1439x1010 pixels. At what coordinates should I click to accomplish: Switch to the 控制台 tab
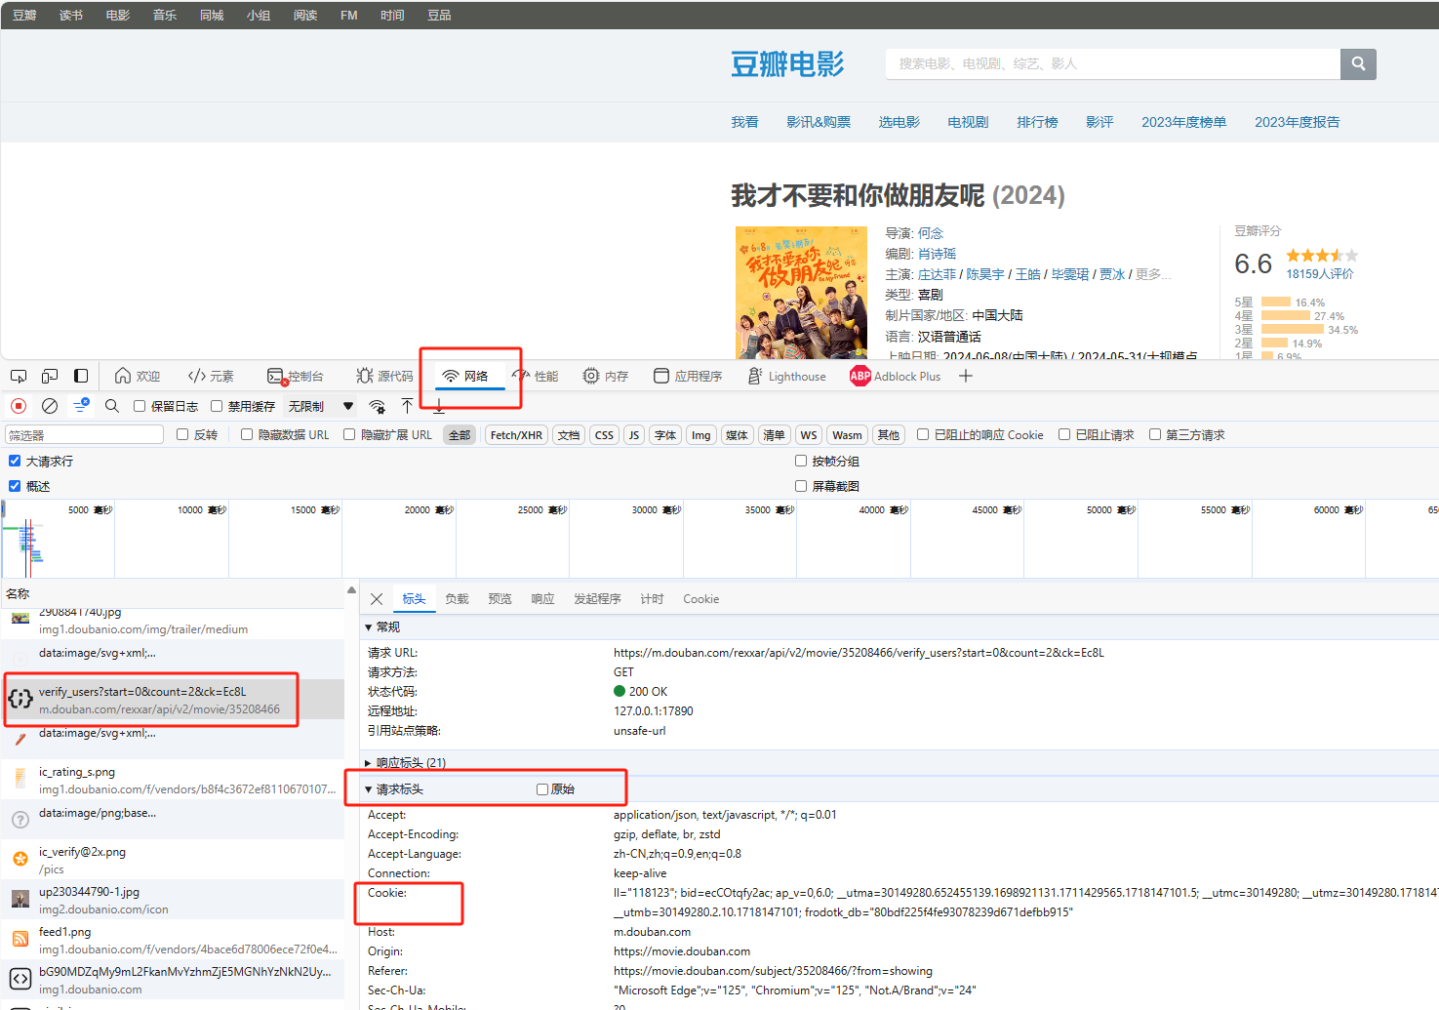click(296, 376)
